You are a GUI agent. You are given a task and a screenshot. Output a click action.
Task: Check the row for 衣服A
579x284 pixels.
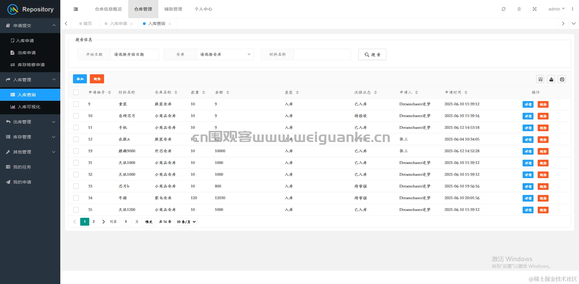click(x=76, y=139)
